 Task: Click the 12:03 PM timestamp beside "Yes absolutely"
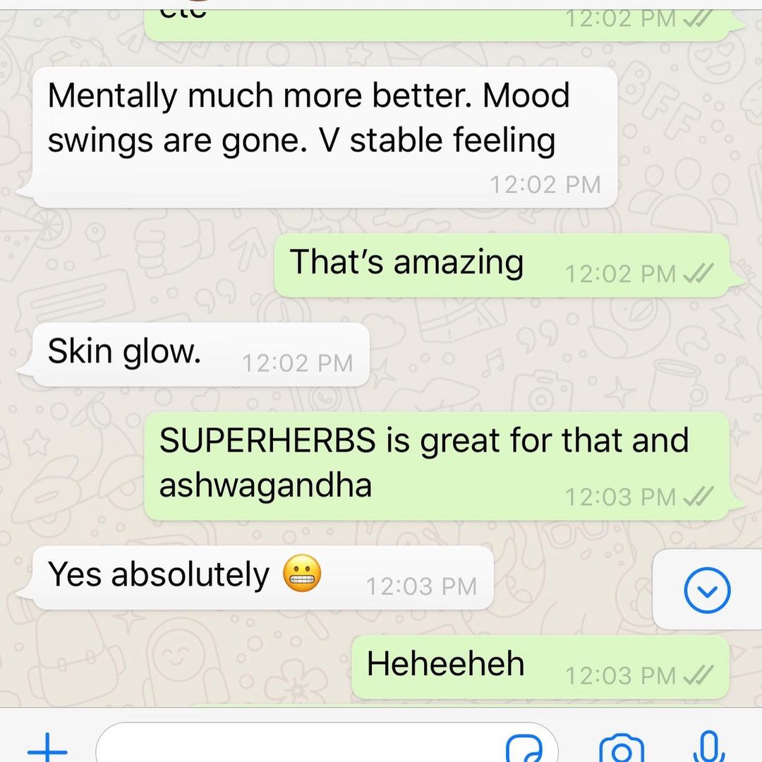pyautogui.click(x=421, y=586)
